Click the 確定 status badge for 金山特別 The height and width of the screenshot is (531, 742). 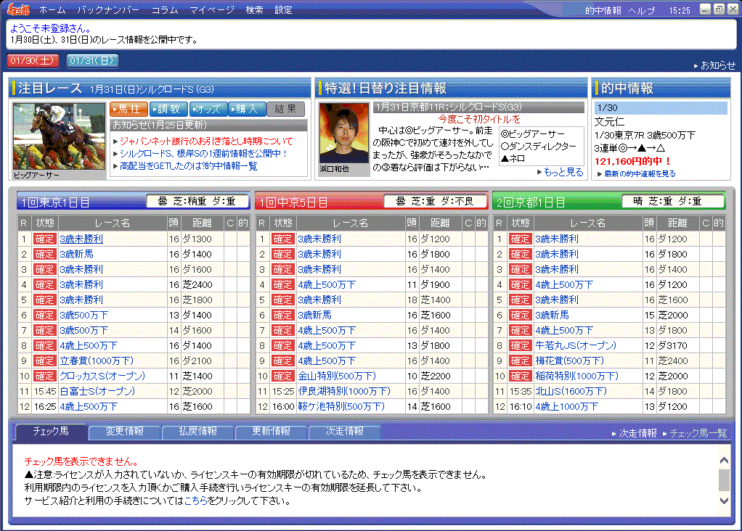282,376
